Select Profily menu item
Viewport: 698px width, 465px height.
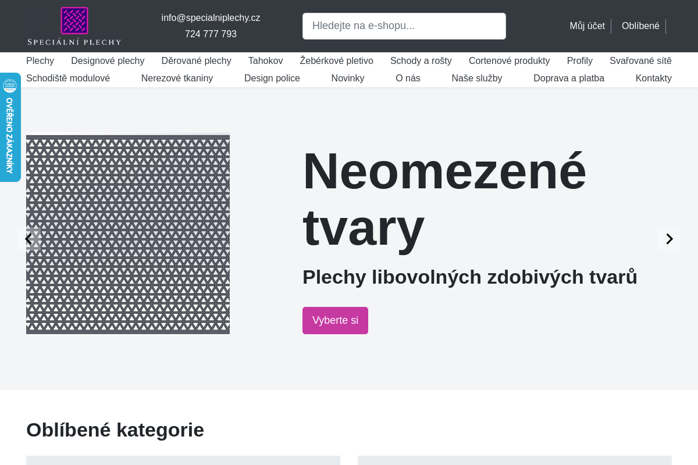click(x=580, y=61)
